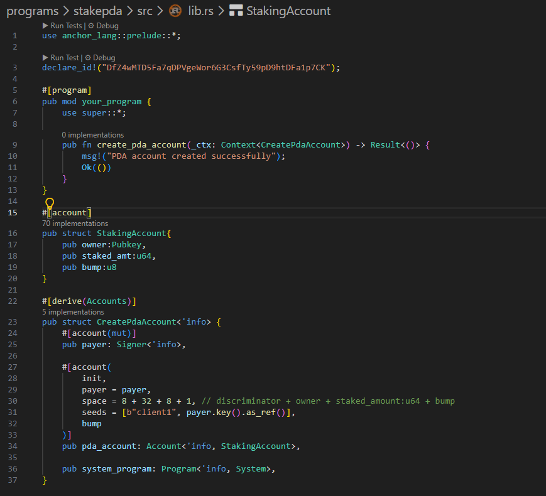Click 'Signer' type on line 25
546x496 pixels.
pyautogui.click(x=131, y=345)
